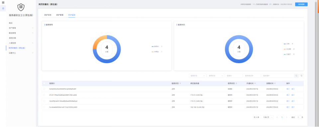The height and width of the screenshot is (127, 319).
Task: Click the quota ID starting 67c011ff3e
Action: click(x=63, y=95)
